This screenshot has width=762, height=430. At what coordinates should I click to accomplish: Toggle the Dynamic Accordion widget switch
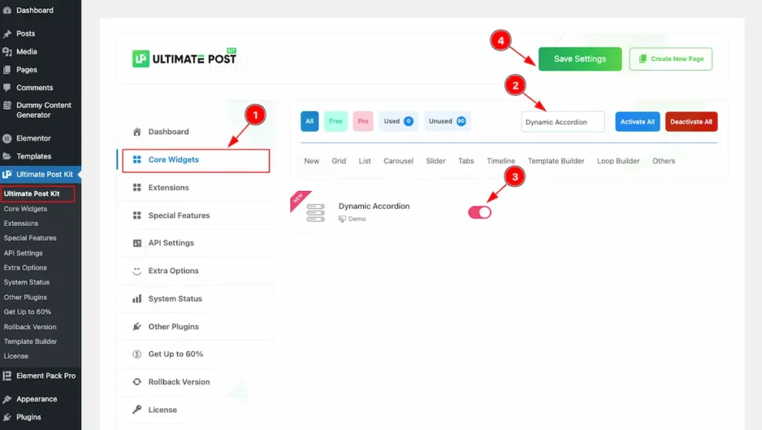(x=480, y=213)
